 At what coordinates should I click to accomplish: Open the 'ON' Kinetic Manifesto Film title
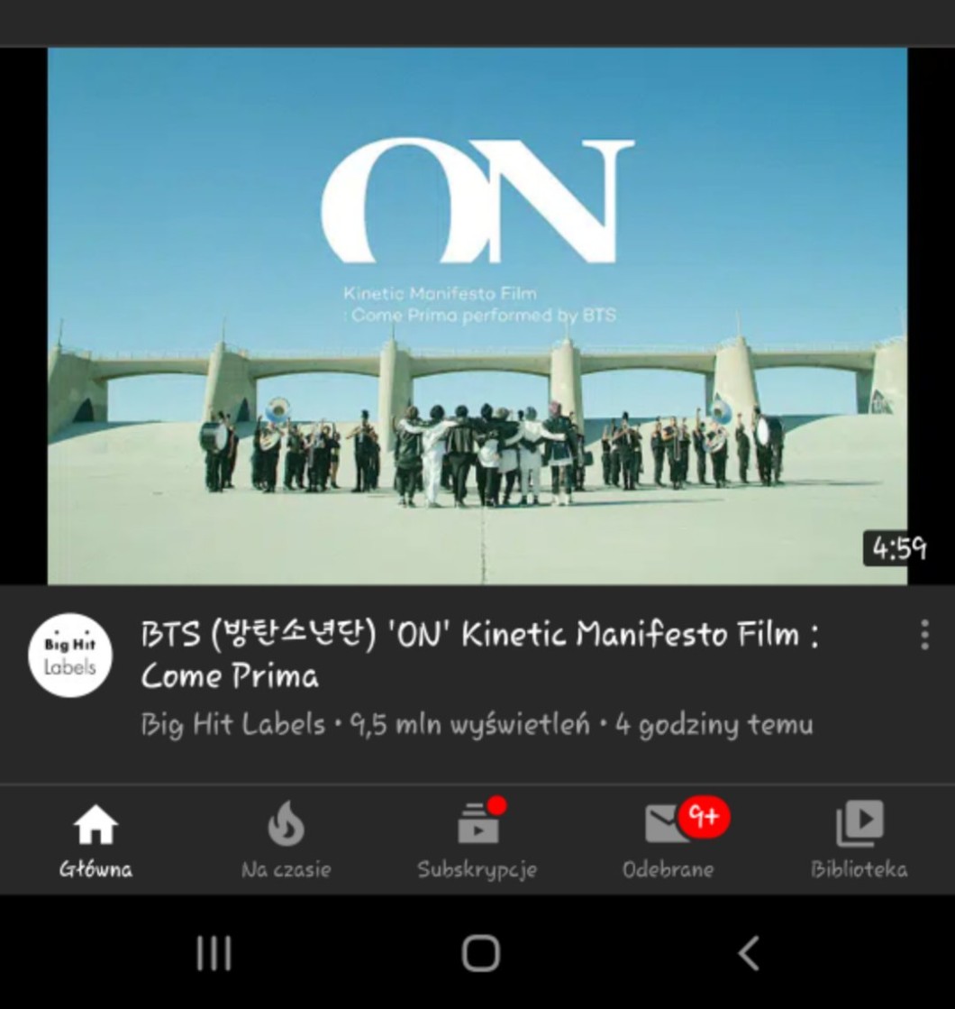pos(479,655)
